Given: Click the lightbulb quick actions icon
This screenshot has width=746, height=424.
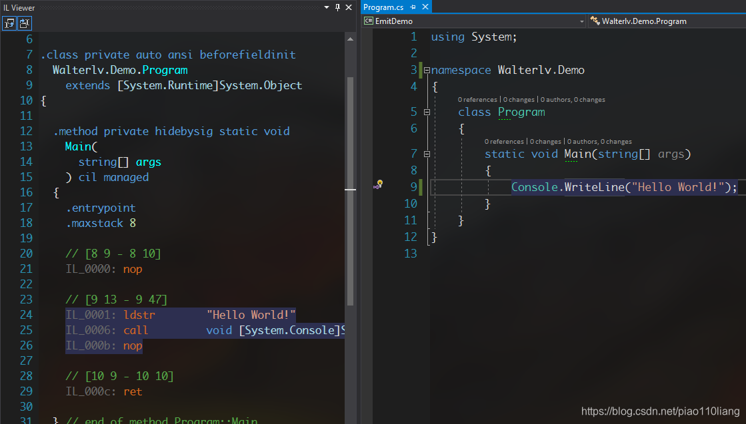Looking at the screenshot, I should (378, 184).
